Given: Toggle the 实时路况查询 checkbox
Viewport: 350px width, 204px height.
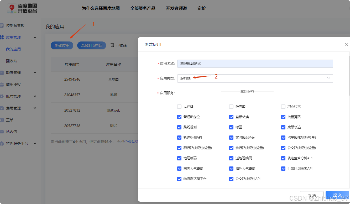Looking at the screenshot, I should point(231,138).
